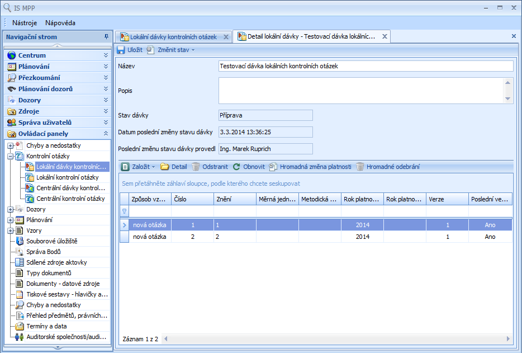Viewport: 522px width, 353px height.
Task: Select the Detail lokální dávky tab
Action: tap(311, 36)
